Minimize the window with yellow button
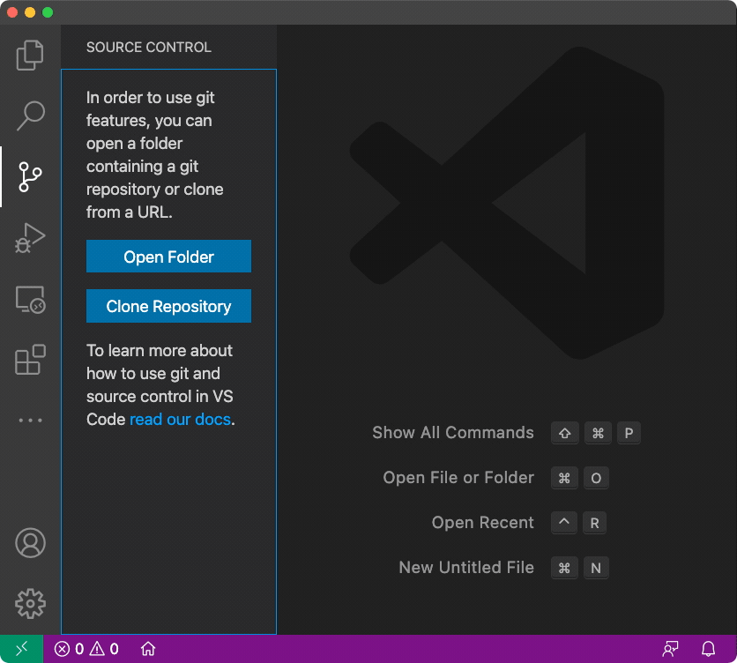This screenshot has width=737, height=663. point(30,12)
